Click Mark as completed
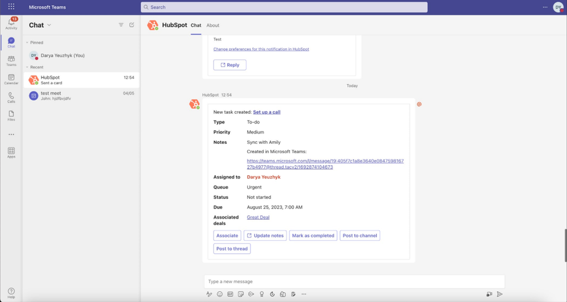Viewport: 567px width, 302px height. (x=313, y=236)
